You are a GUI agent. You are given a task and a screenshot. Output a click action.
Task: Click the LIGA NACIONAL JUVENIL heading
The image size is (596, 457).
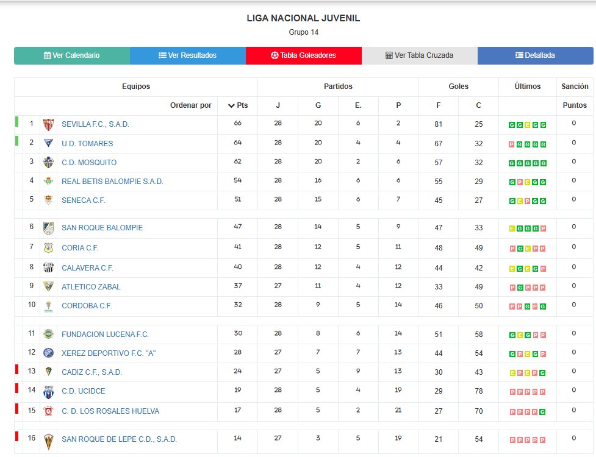coord(303,18)
